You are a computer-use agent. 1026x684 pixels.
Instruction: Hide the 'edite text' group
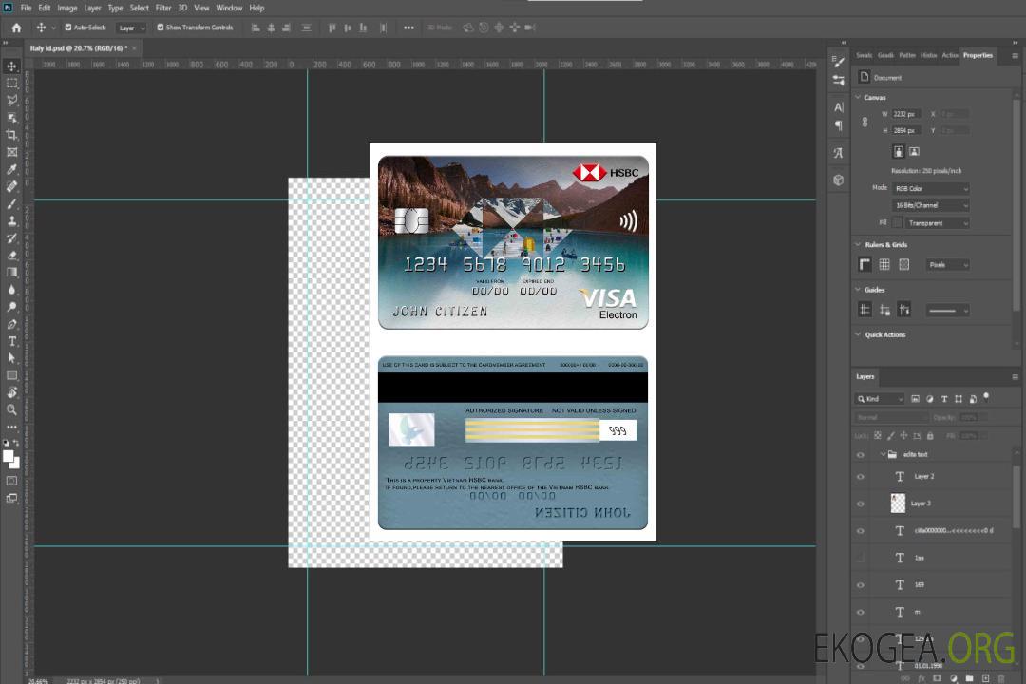tap(861, 455)
